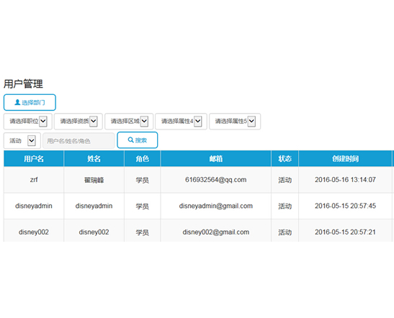Viewport: 394px width, 318px height.
Task: Click the 姓名 column header
Action: 94,158
